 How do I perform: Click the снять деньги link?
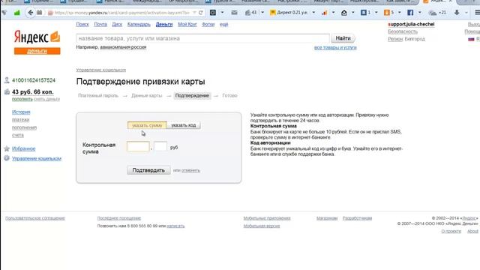point(46,99)
